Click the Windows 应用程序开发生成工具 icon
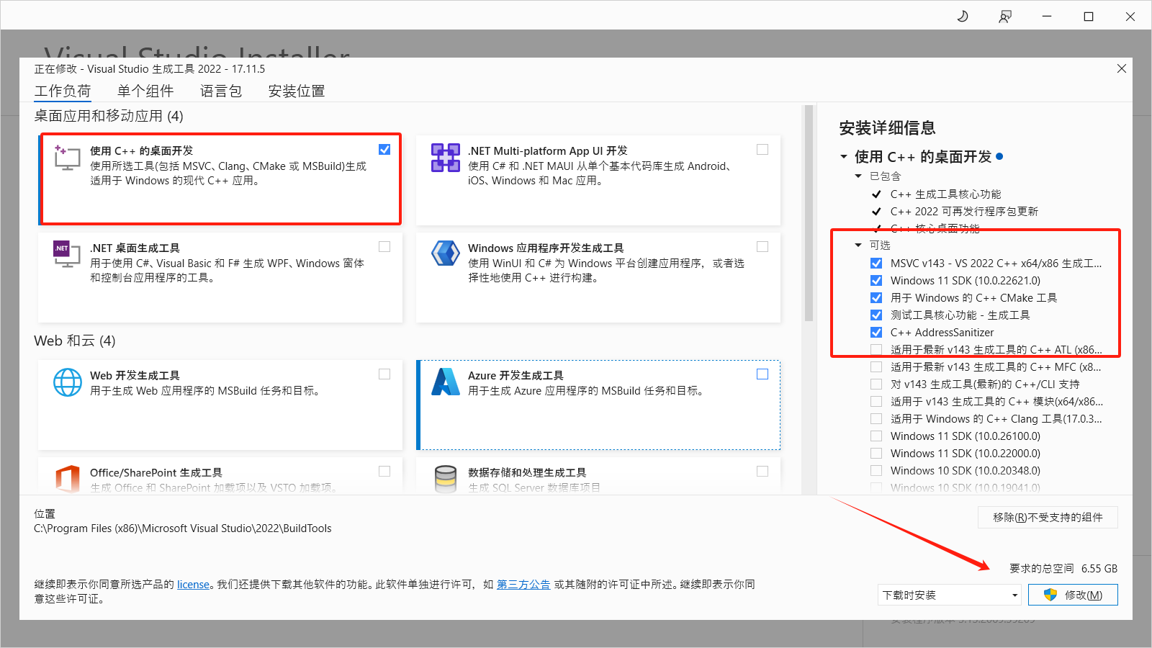The height and width of the screenshot is (648, 1152). point(445,254)
